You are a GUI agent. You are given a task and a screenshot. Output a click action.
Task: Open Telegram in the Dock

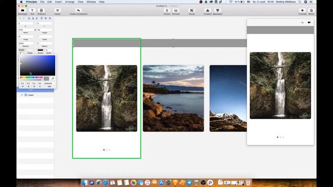coord(189,182)
